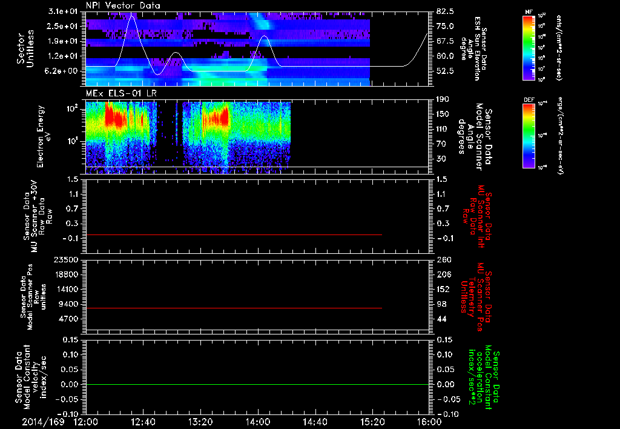620x429 pixels.
Task: Select the 30 degree scanner angle tick
Action: pyautogui.click(x=441, y=159)
